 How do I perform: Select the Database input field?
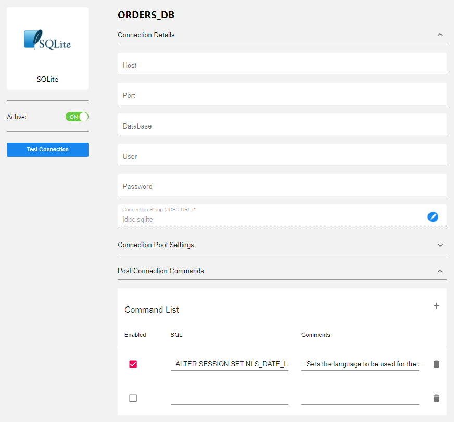[282, 126]
